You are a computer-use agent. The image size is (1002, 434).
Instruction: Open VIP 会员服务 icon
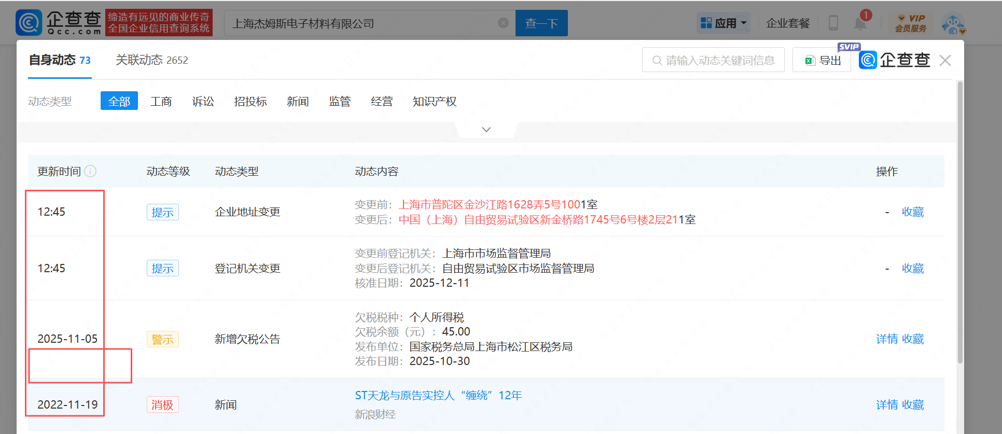(911, 23)
